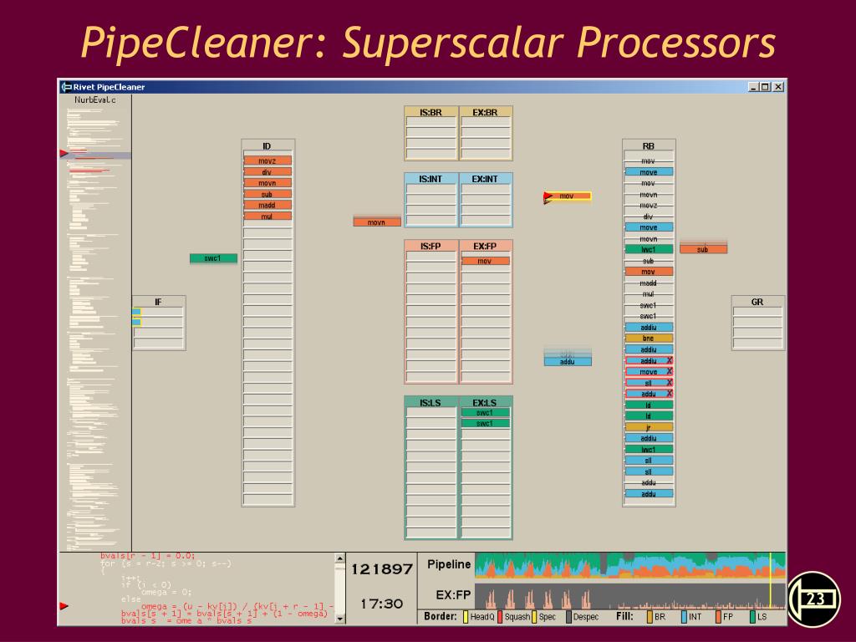Select the jr entry in RB

649,427
